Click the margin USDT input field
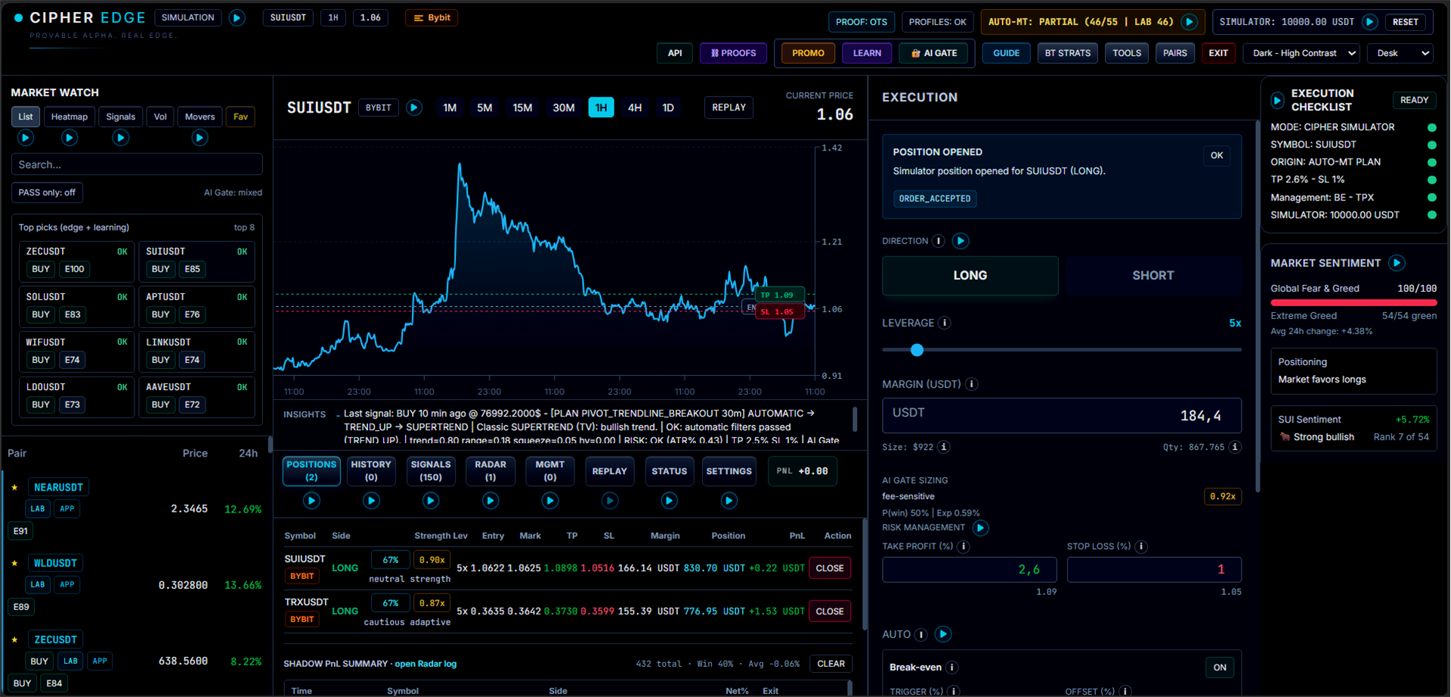1451x697 pixels. click(1062, 416)
